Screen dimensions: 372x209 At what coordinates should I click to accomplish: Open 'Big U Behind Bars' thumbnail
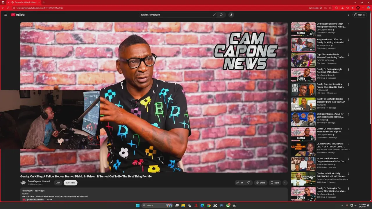[303, 89]
